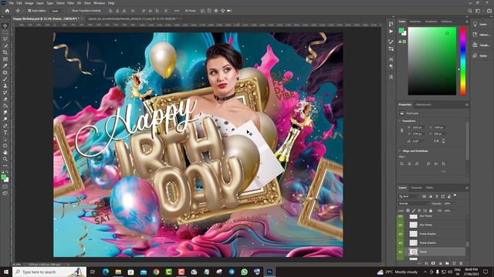
Task: Delete layer using trash icon
Action: coord(461,263)
